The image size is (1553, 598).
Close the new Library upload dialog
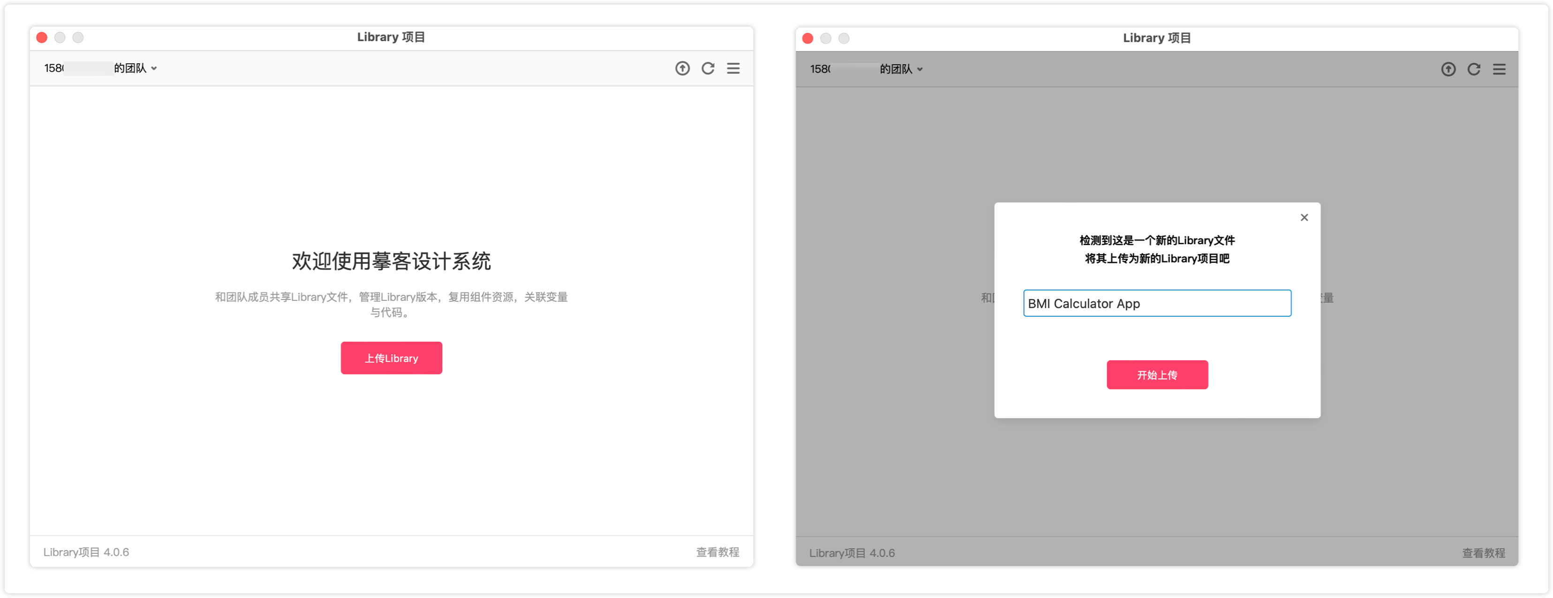pos(1304,217)
